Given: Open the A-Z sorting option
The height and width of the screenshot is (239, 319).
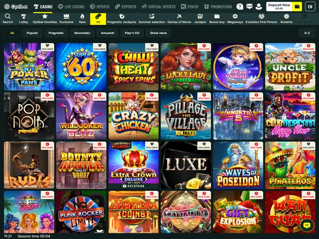Looking at the screenshot, I should coord(307,33).
